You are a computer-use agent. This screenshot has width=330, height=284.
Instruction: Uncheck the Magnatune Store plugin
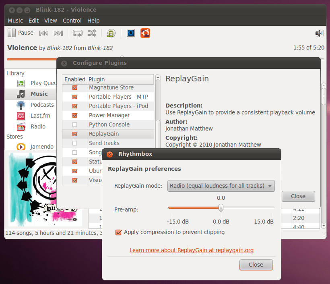click(x=75, y=88)
